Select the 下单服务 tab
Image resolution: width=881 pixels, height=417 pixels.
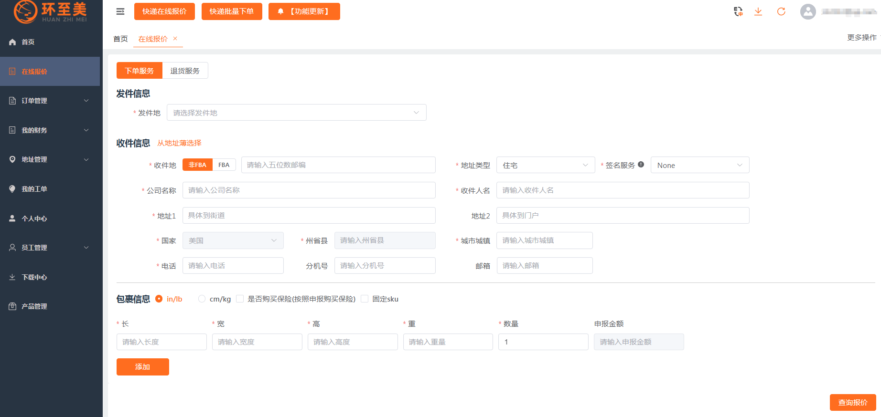[140, 71]
